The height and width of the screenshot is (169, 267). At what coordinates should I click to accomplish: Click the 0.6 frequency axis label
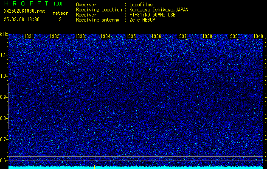[x=4, y=161]
